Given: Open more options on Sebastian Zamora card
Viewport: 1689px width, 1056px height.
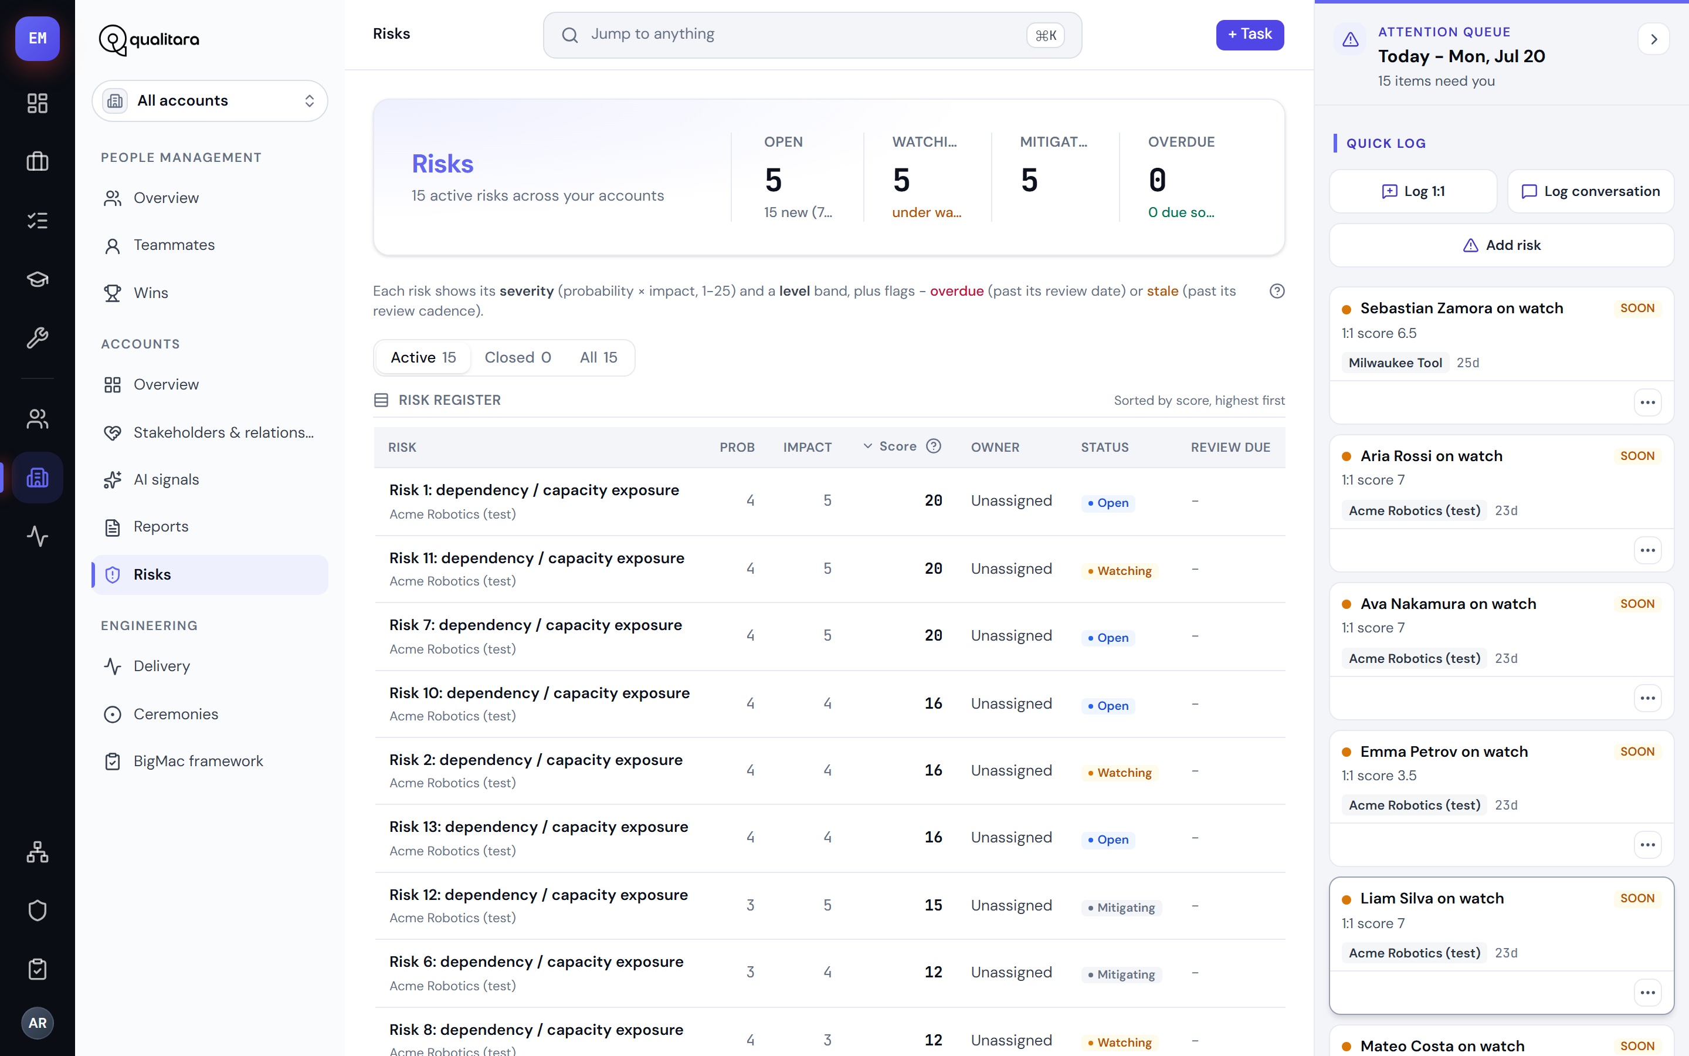Looking at the screenshot, I should point(1648,402).
